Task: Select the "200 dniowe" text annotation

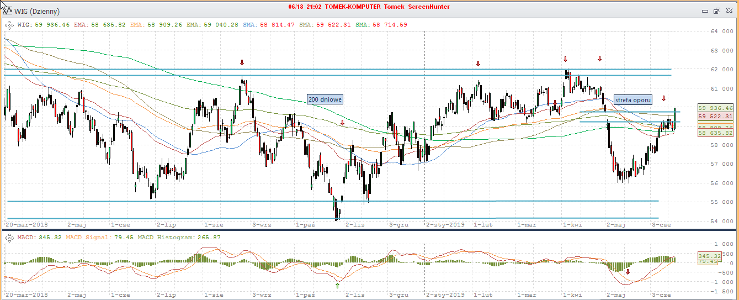Action: point(325,99)
